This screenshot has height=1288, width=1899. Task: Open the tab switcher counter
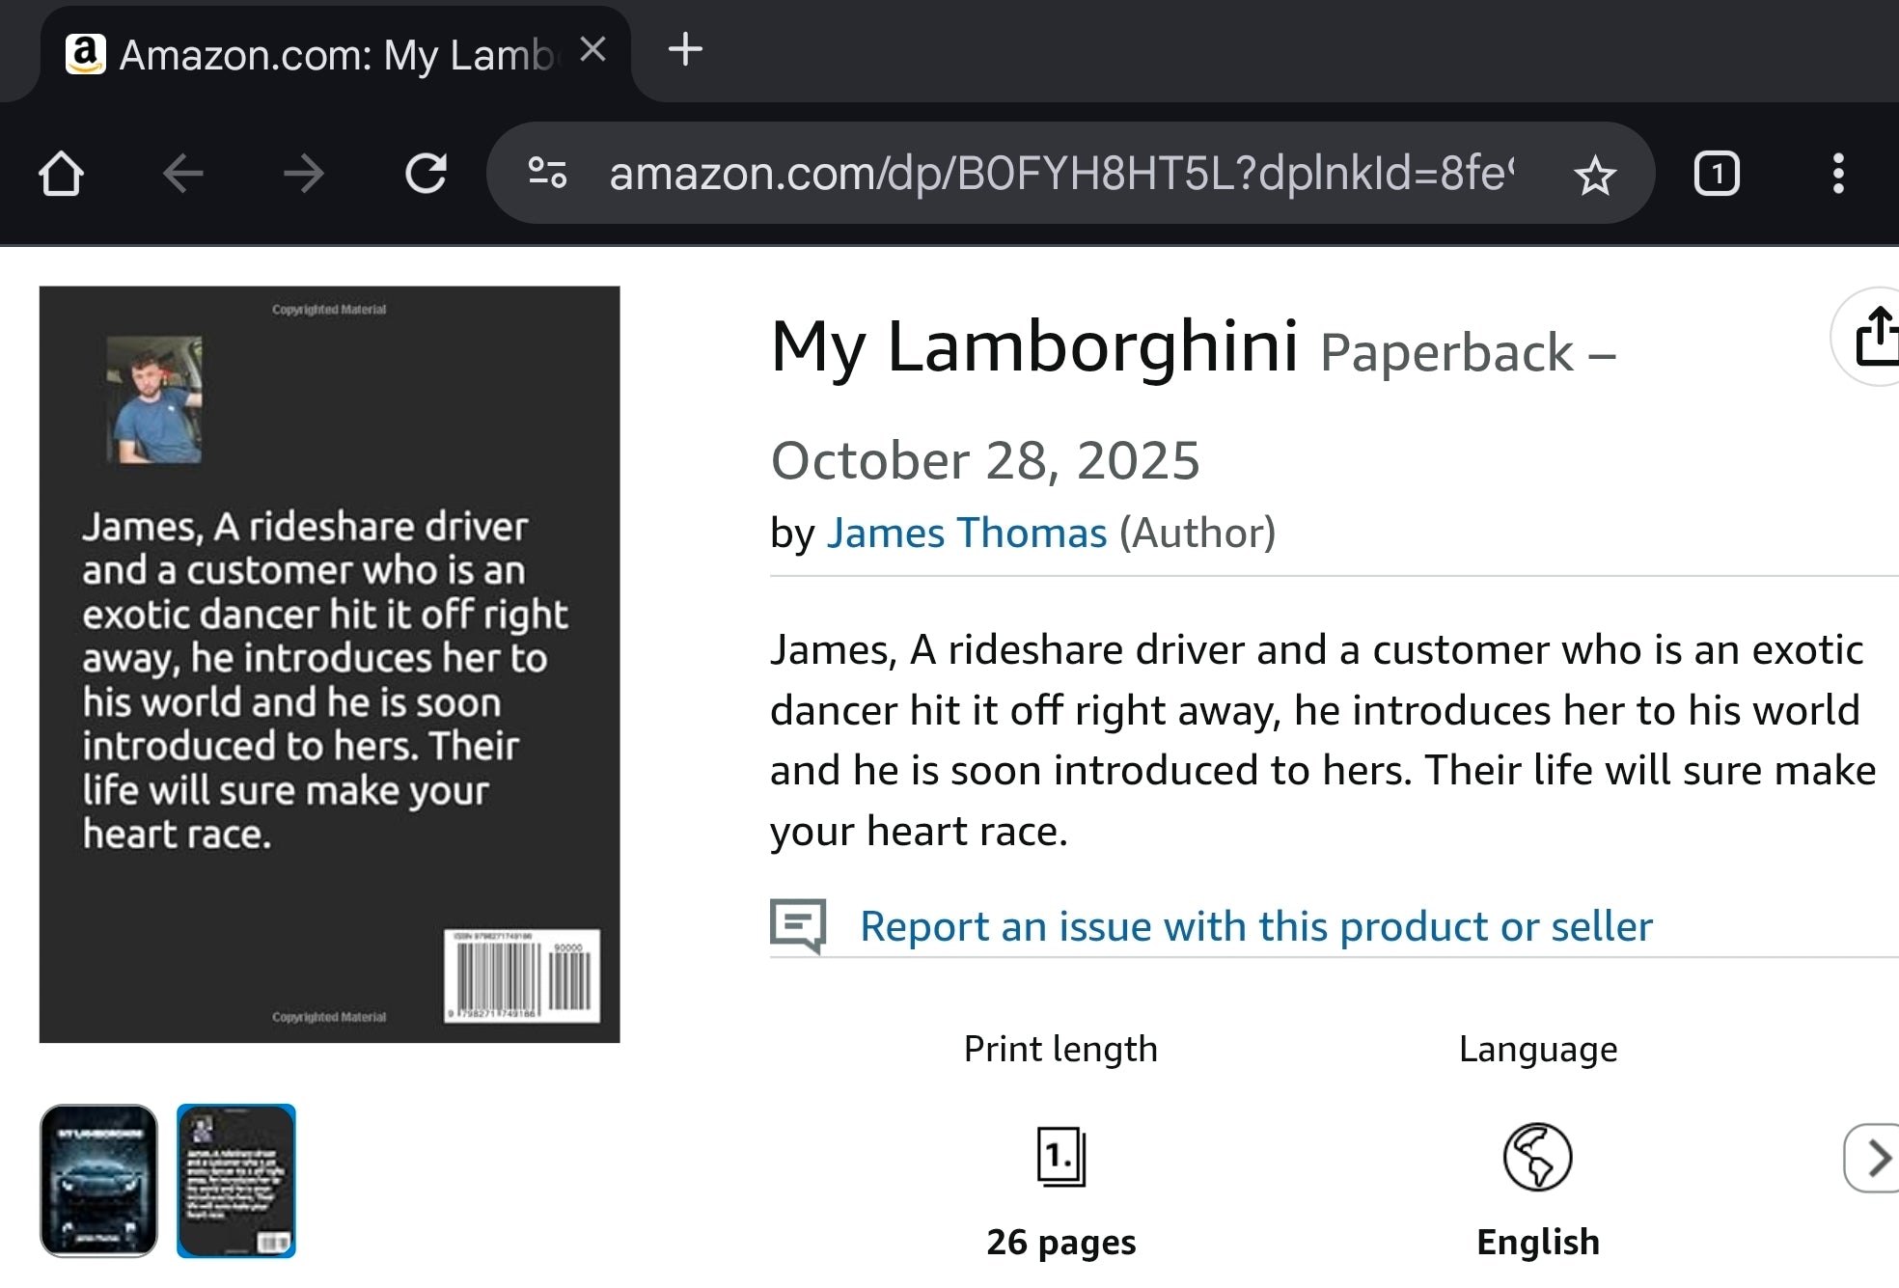pyautogui.click(x=1717, y=174)
